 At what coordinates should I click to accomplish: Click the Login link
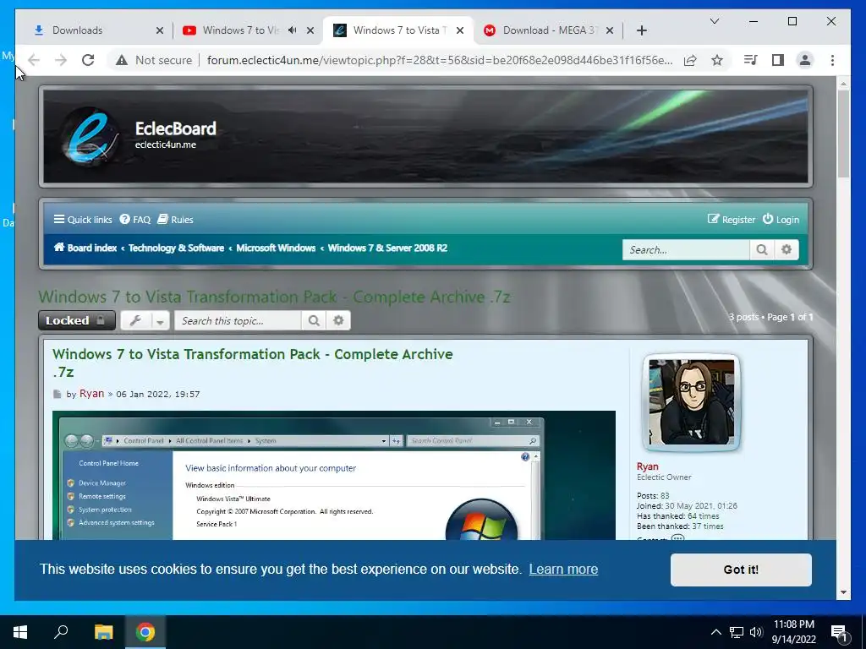tap(781, 220)
